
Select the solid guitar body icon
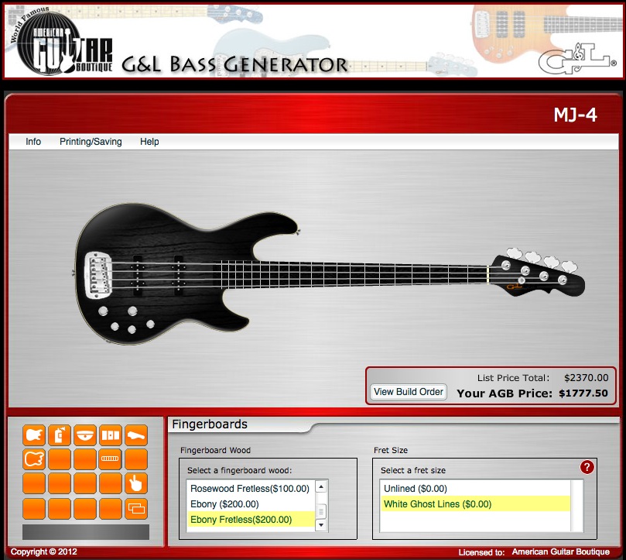[x=34, y=435]
